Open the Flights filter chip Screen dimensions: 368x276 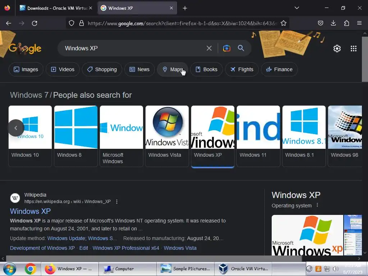[242, 69]
